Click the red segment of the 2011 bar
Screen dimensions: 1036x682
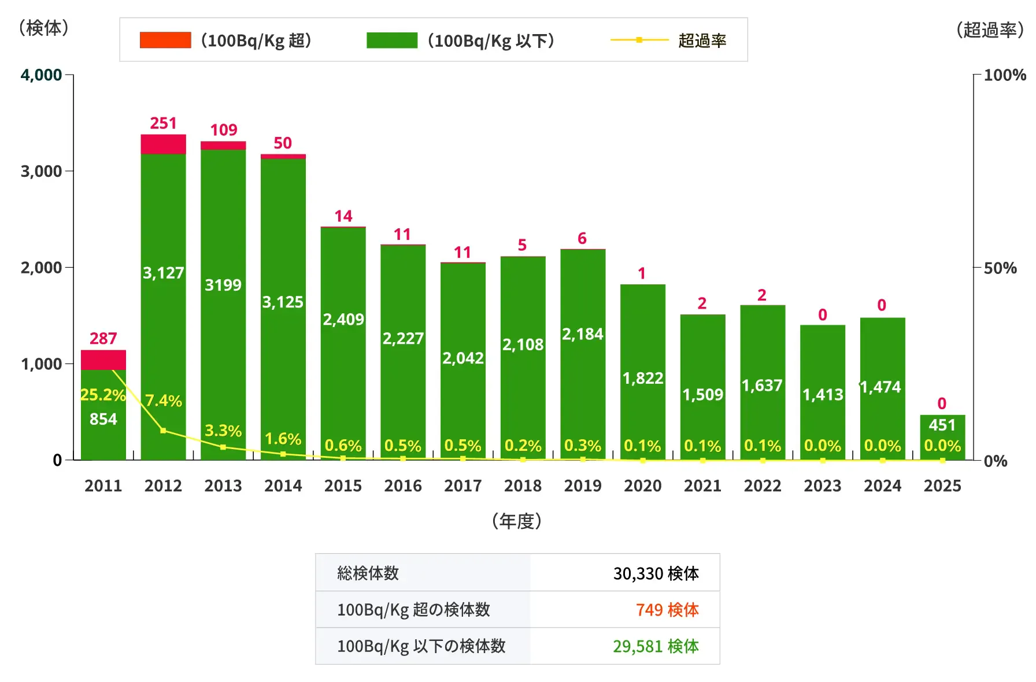[x=103, y=359]
